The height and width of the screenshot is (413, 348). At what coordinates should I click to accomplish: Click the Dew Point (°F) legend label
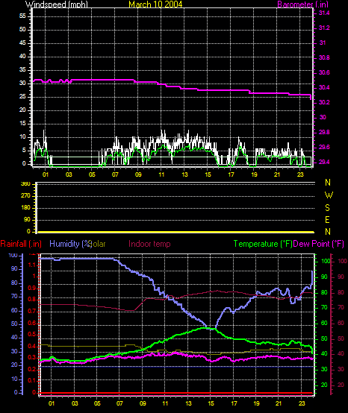[319, 244]
